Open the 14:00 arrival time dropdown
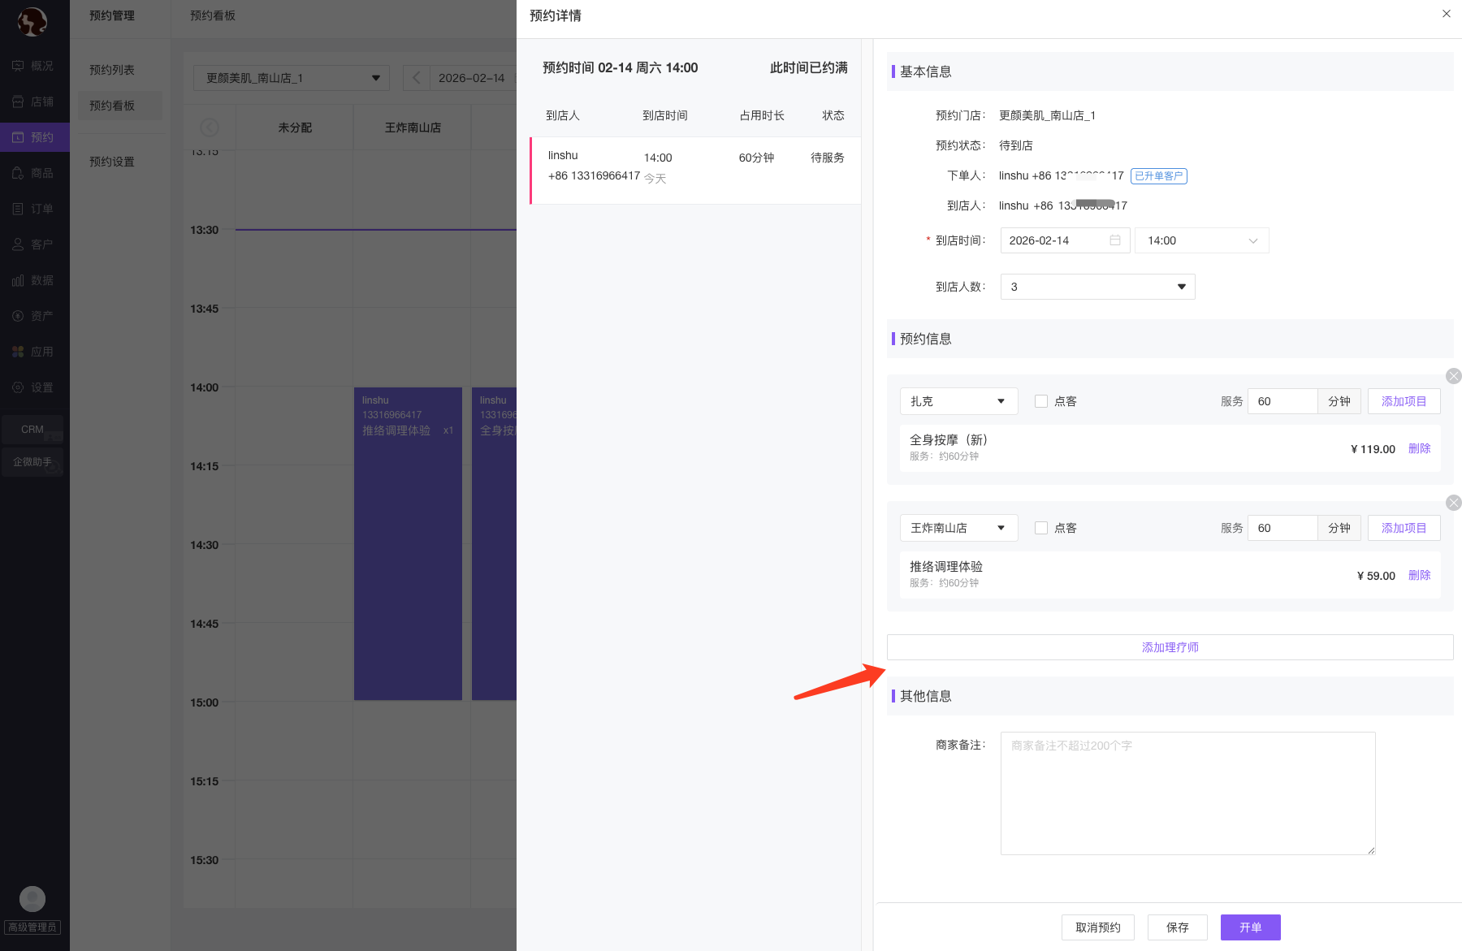This screenshot has width=1462, height=951. tap(1201, 240)
